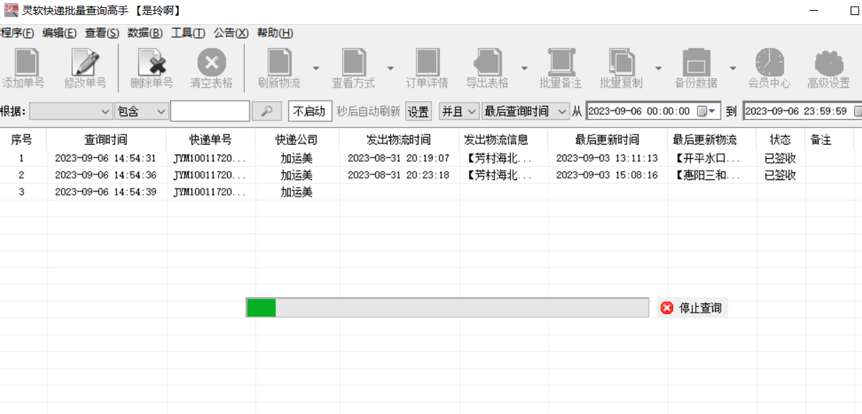862x414 pixels.
Task: Click the 发出物流时间 column header
Action: click(399, 140)
